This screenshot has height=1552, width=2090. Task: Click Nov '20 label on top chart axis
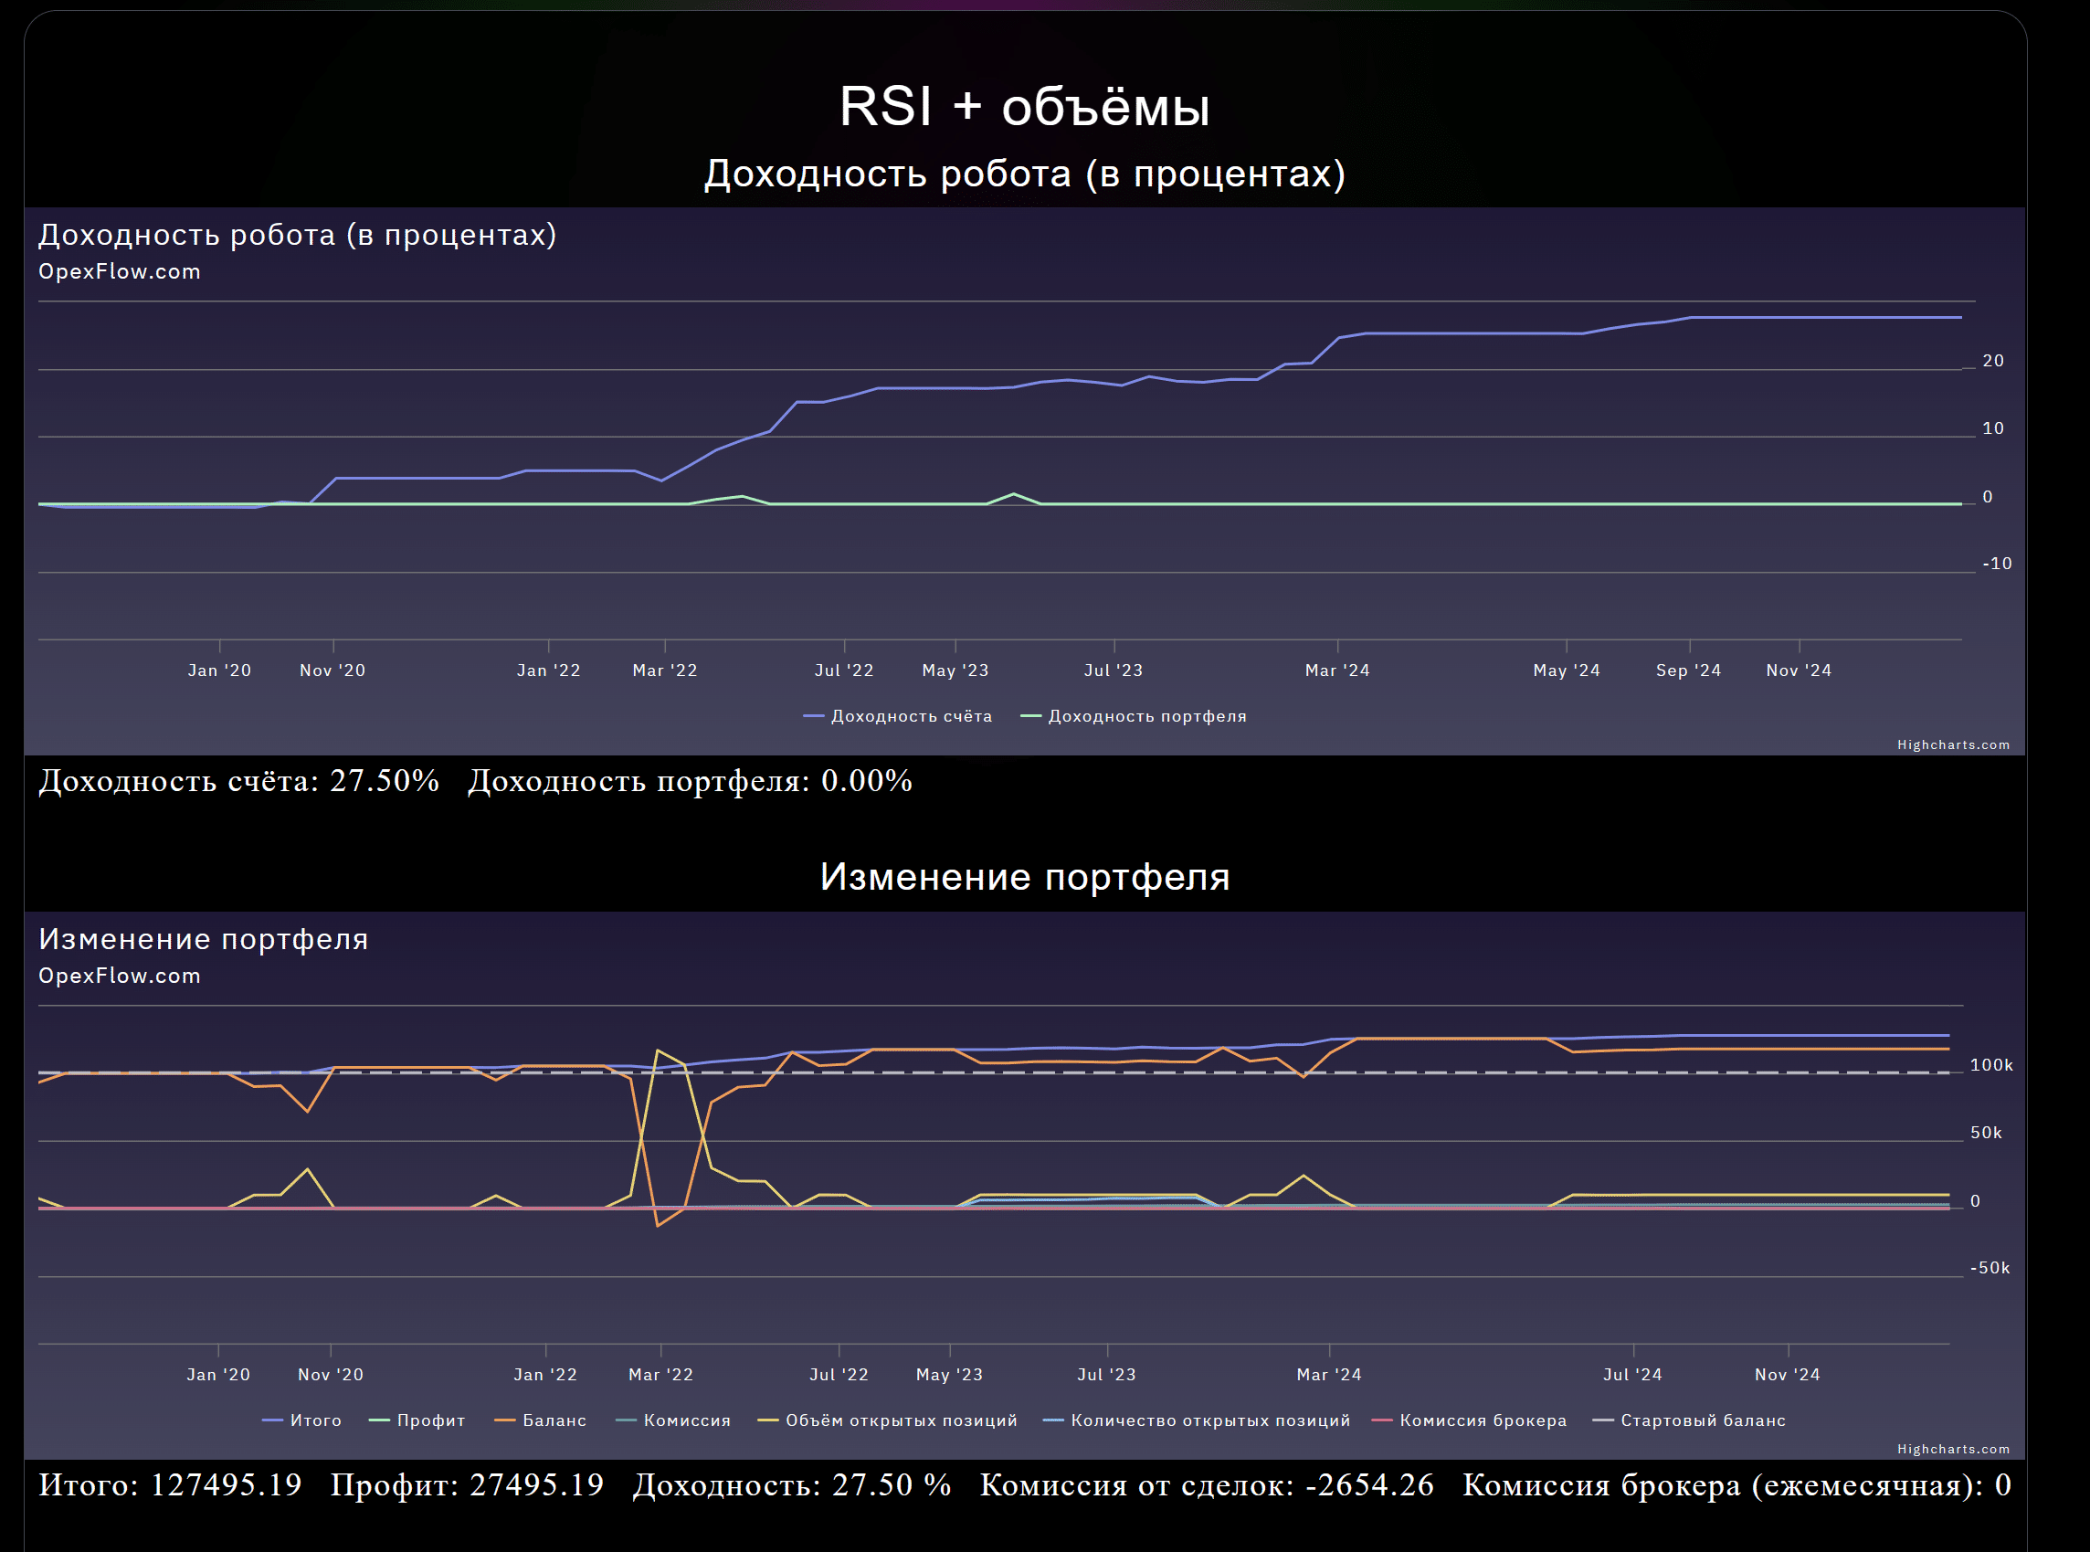click(332, 670)
